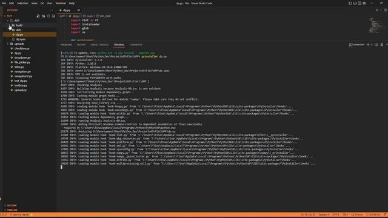Change encoding via UTF-8 status item
388x218 pixels.
point(336,215)
